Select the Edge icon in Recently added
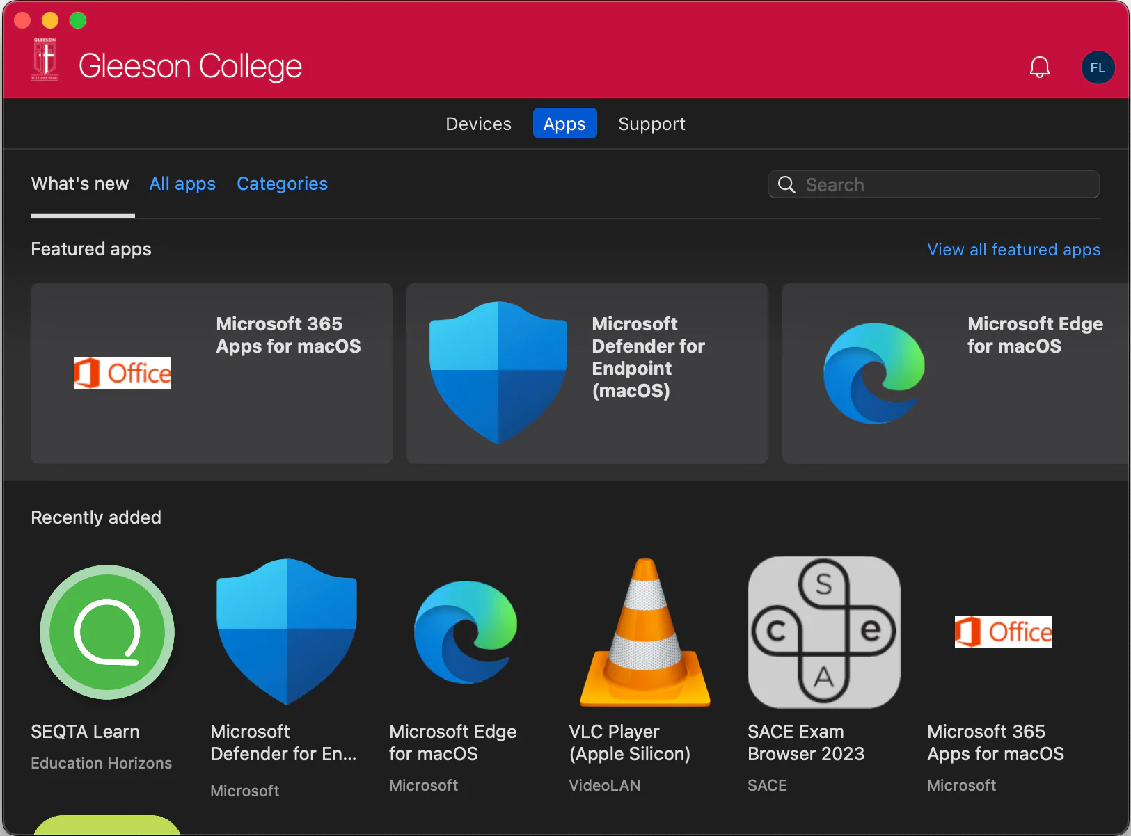This screenshot has height=836, width=1131. click(466, 632)
